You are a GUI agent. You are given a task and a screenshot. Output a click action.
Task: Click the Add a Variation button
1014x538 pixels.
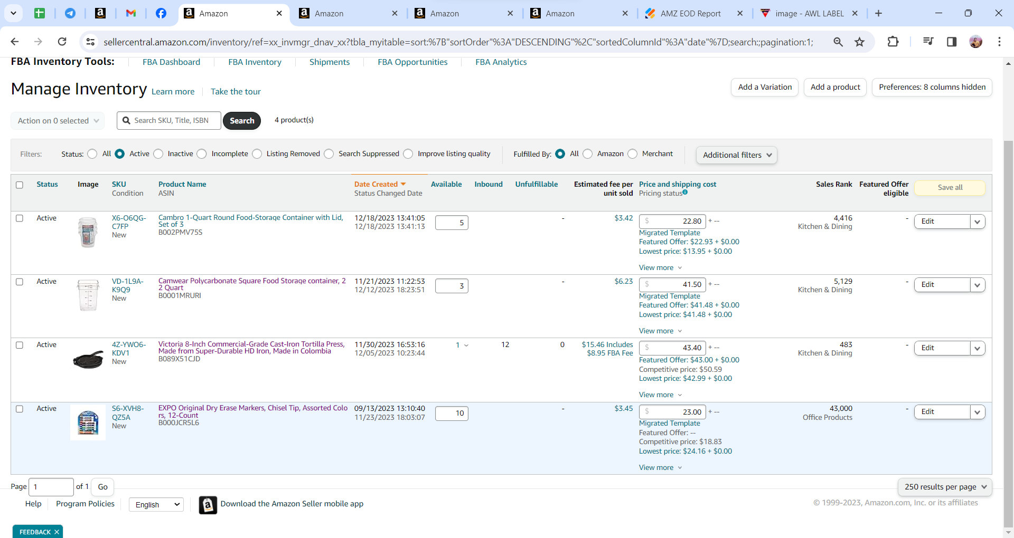point(765,87)
